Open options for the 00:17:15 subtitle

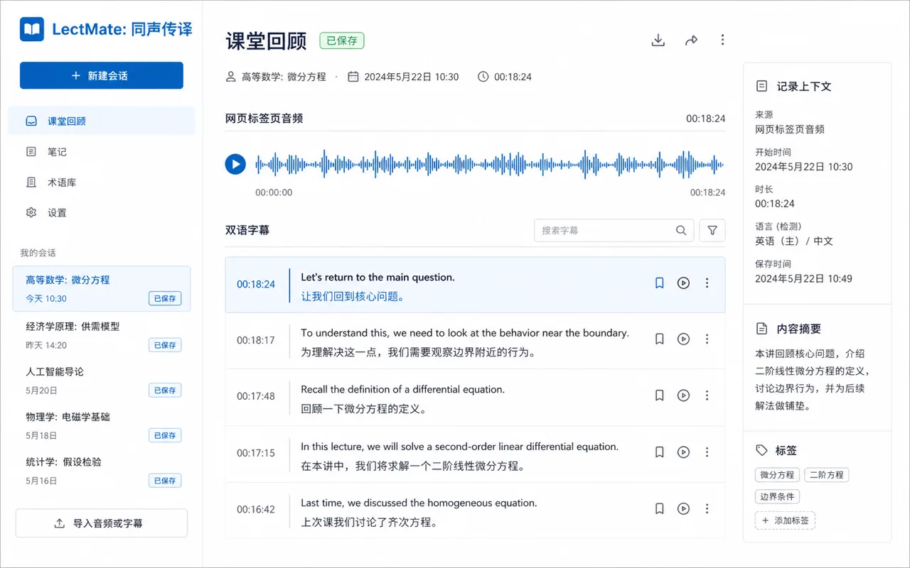(707, 452)
